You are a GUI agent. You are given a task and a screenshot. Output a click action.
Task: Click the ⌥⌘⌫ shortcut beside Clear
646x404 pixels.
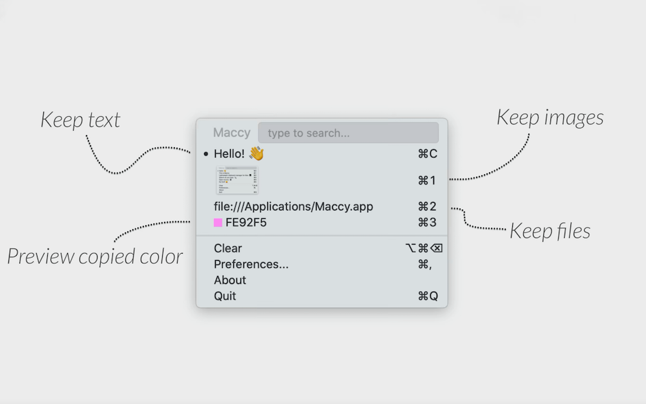(x=424, y=248)
